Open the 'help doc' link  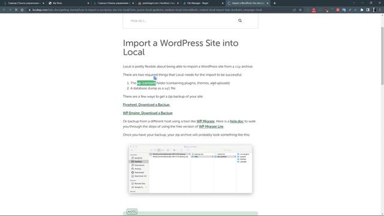236,121
